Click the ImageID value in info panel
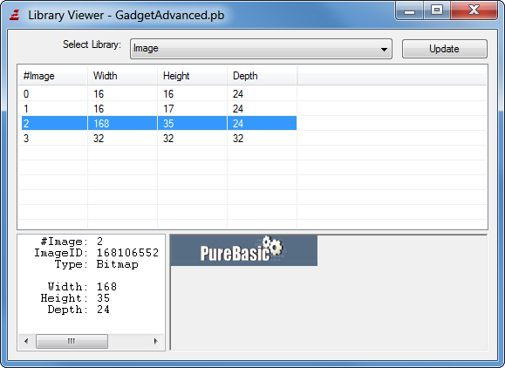505x368 pixels. click(x=127, y=253)
